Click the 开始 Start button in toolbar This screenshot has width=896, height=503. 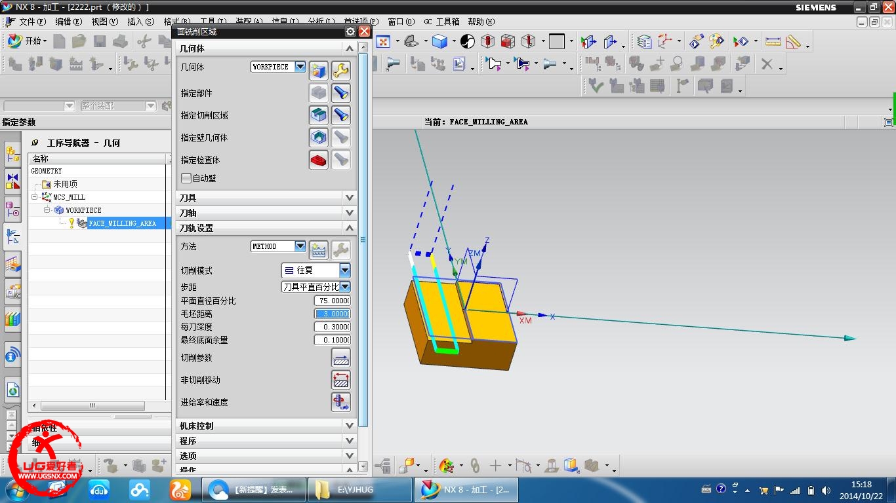coord(27,41)
